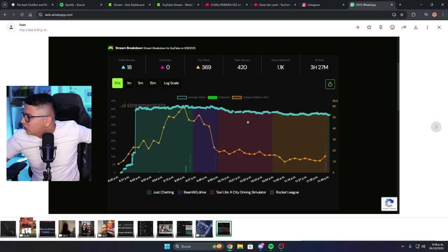Open the Chrome profile avatar
Screen dimensions: 448x252
[x=434, y=15]
